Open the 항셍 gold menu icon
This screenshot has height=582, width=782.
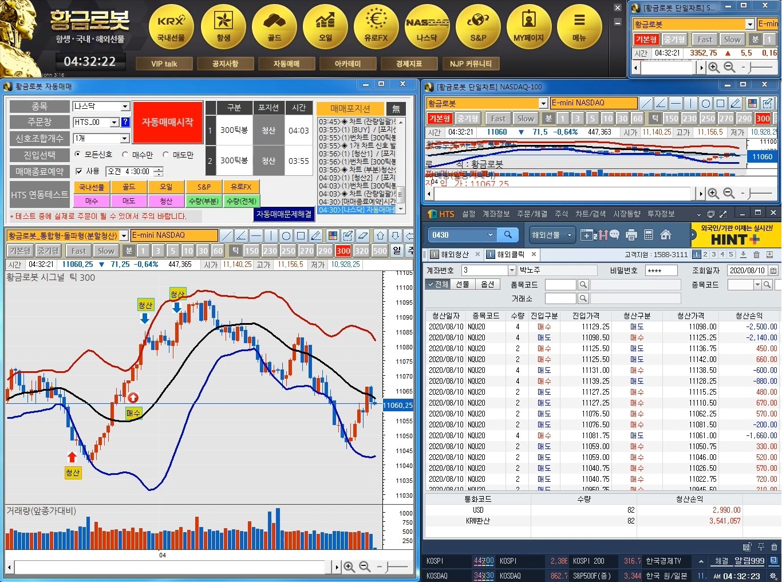tap(223, 27)
